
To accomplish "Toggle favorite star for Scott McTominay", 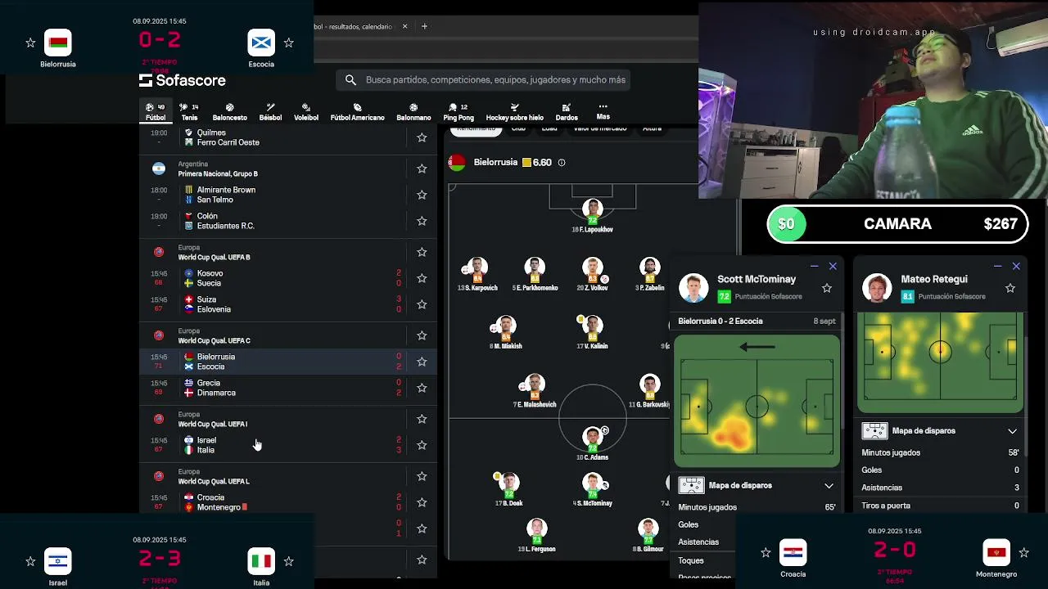I will pyautogui.click(x=827, y=288).
